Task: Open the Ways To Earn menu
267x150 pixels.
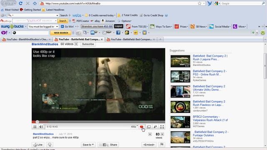Action: [x=161, y=27]
